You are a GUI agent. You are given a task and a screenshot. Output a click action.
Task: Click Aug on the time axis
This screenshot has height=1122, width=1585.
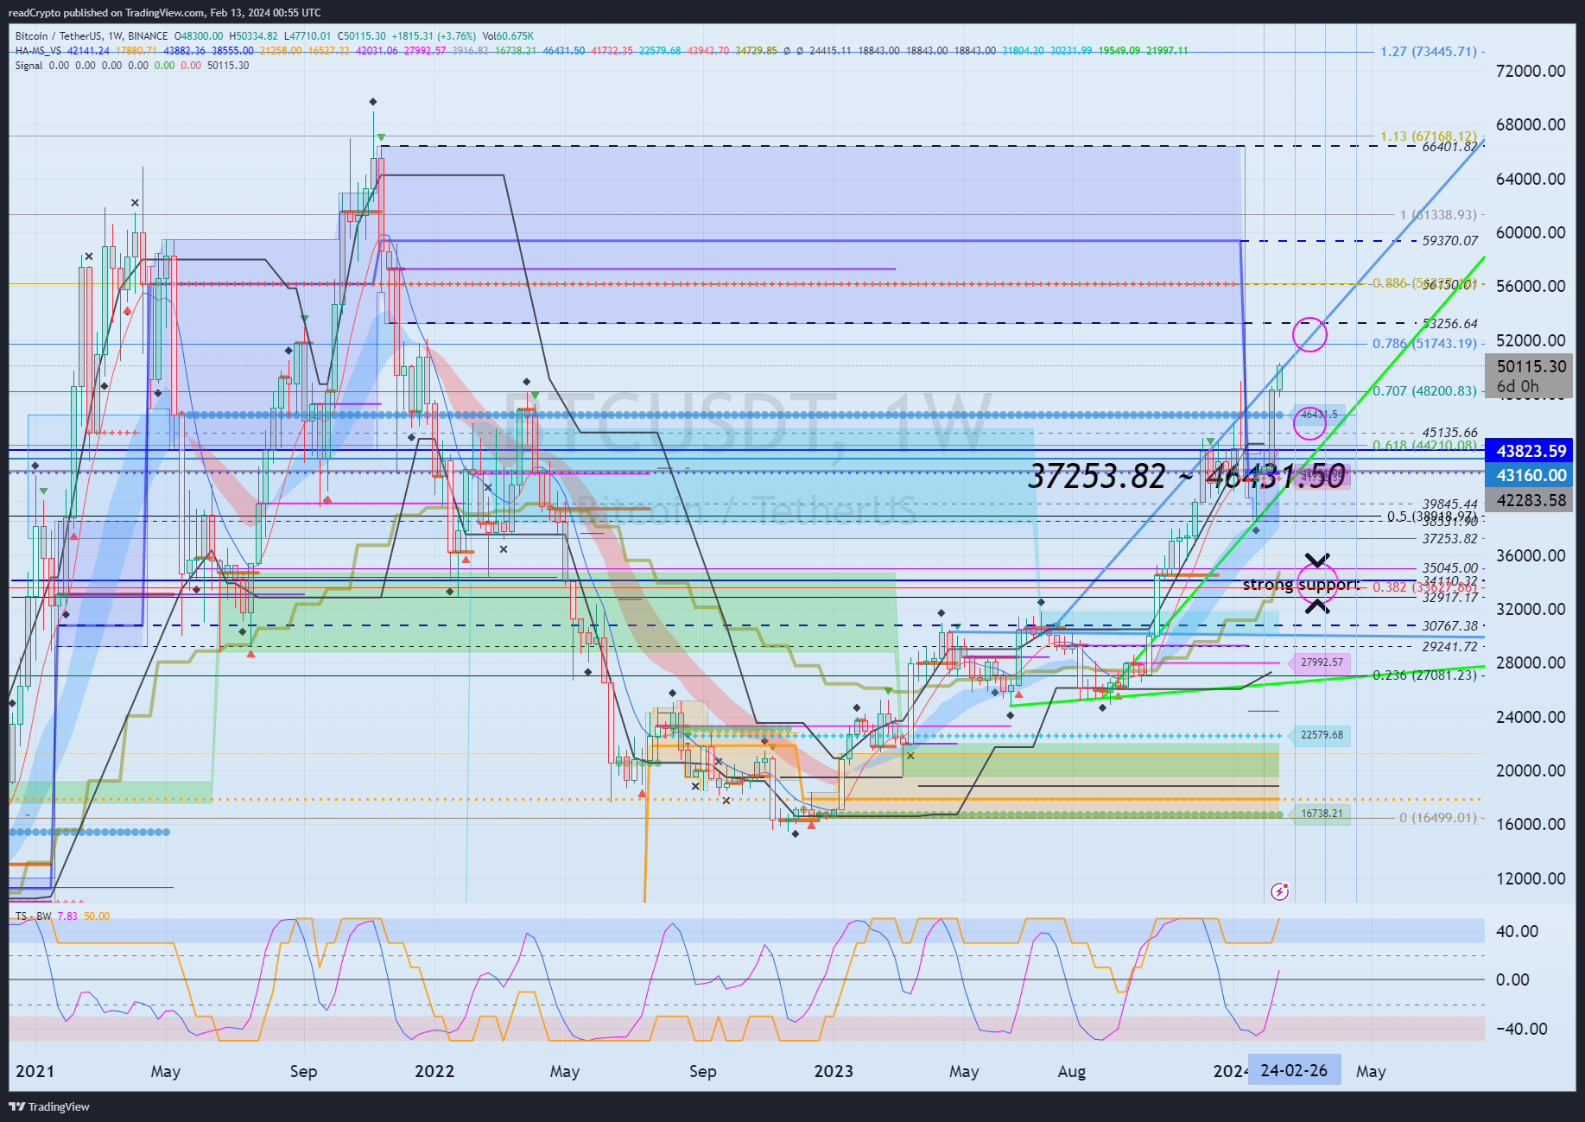(1072, 1072)
